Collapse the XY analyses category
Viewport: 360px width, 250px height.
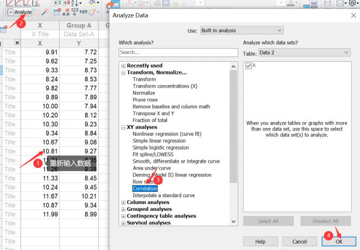tap(123, 127)
